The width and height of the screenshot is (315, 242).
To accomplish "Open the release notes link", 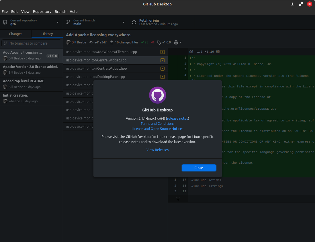I will 178,118.
